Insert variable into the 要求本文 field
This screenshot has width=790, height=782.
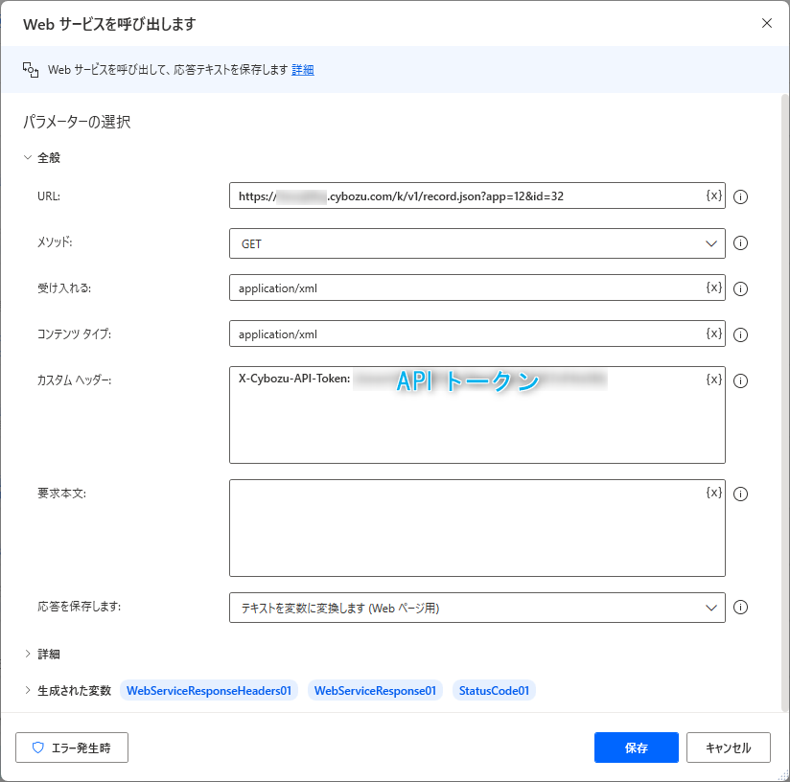tap(713, 493)
